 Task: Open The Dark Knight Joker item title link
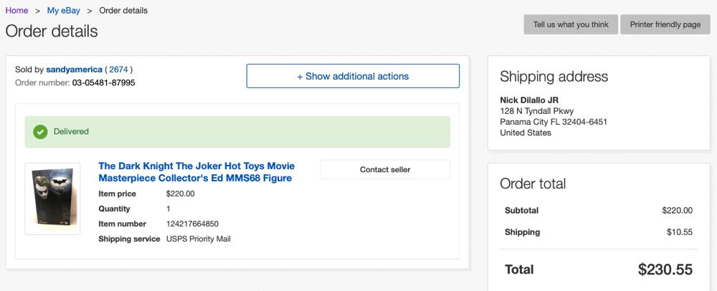click(195, 171)
